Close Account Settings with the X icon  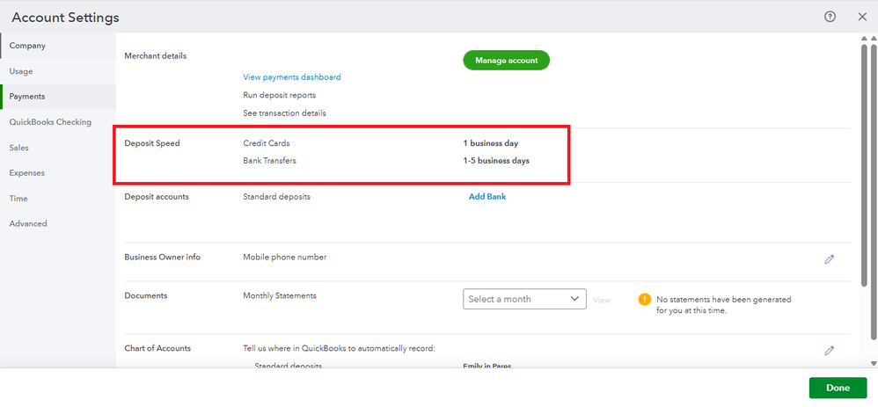click(862, 17)
